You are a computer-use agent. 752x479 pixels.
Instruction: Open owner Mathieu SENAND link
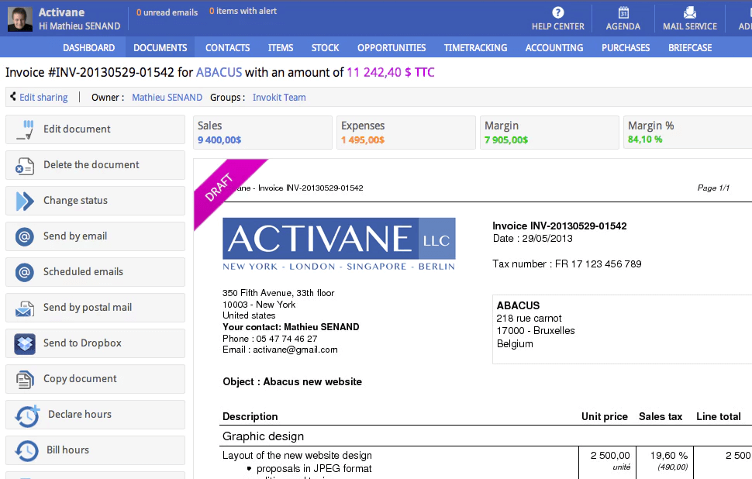pos(167,98)
